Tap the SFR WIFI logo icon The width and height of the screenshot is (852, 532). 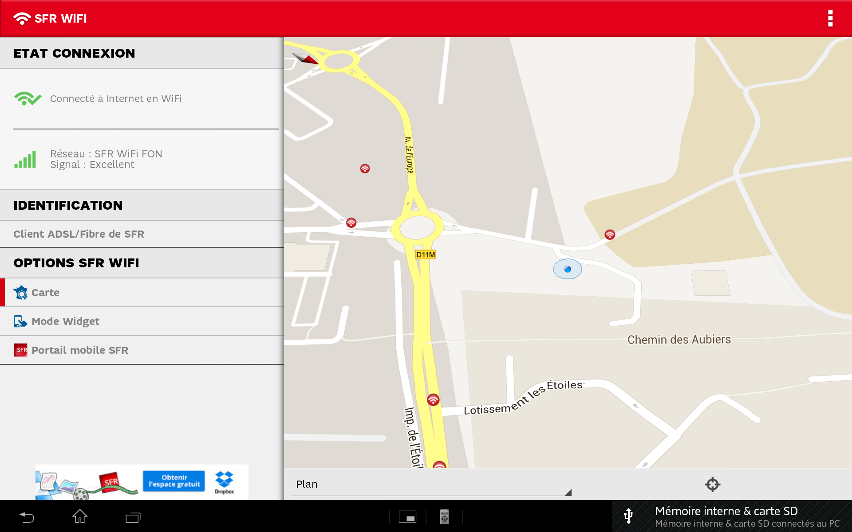(22, 19)
